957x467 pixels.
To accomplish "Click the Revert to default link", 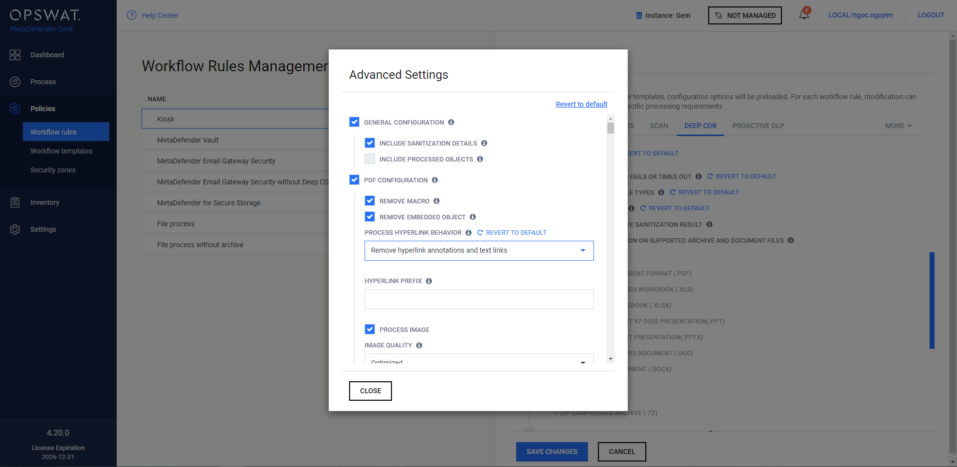I will coord(581,104).
